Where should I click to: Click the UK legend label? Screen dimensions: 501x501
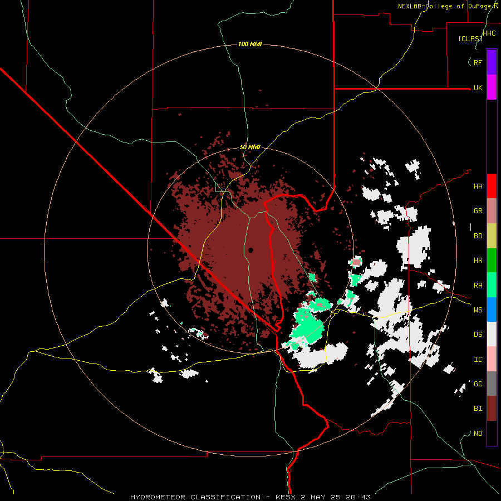[478, 87]
